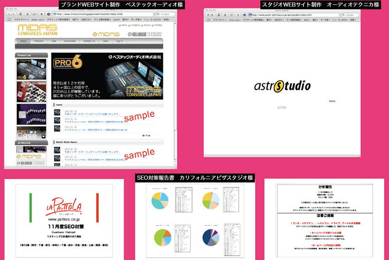Screen dimensions: 389x260
Task: Click the purple mixer knobs product thumbnail
Action: coord(32,114)
